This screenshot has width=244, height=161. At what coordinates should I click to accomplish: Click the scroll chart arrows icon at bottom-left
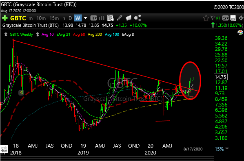click(4, 149)
